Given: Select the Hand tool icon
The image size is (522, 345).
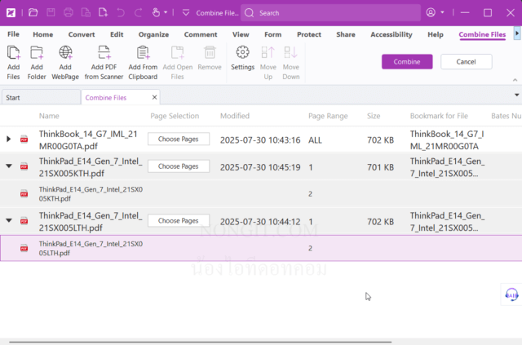Looking at the screenshot, I should 156,13.
